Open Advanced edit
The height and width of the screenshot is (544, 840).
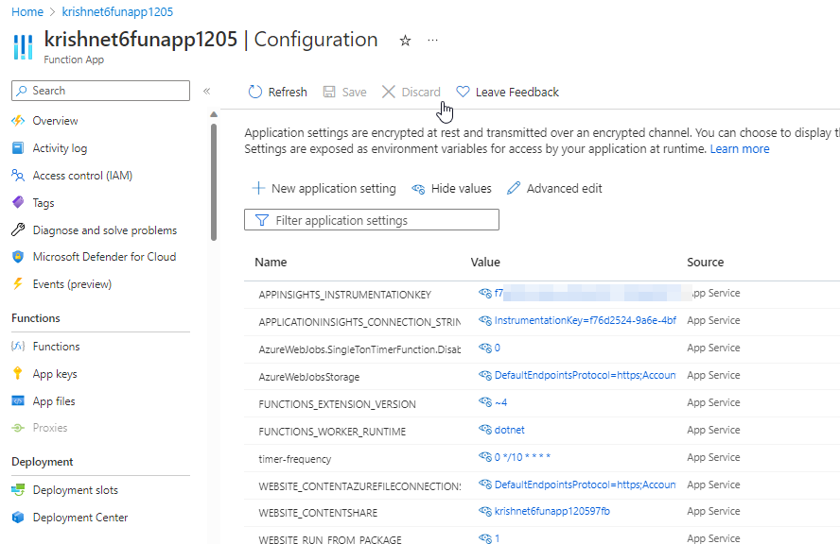pyautogui.click(x=554, y=188)
